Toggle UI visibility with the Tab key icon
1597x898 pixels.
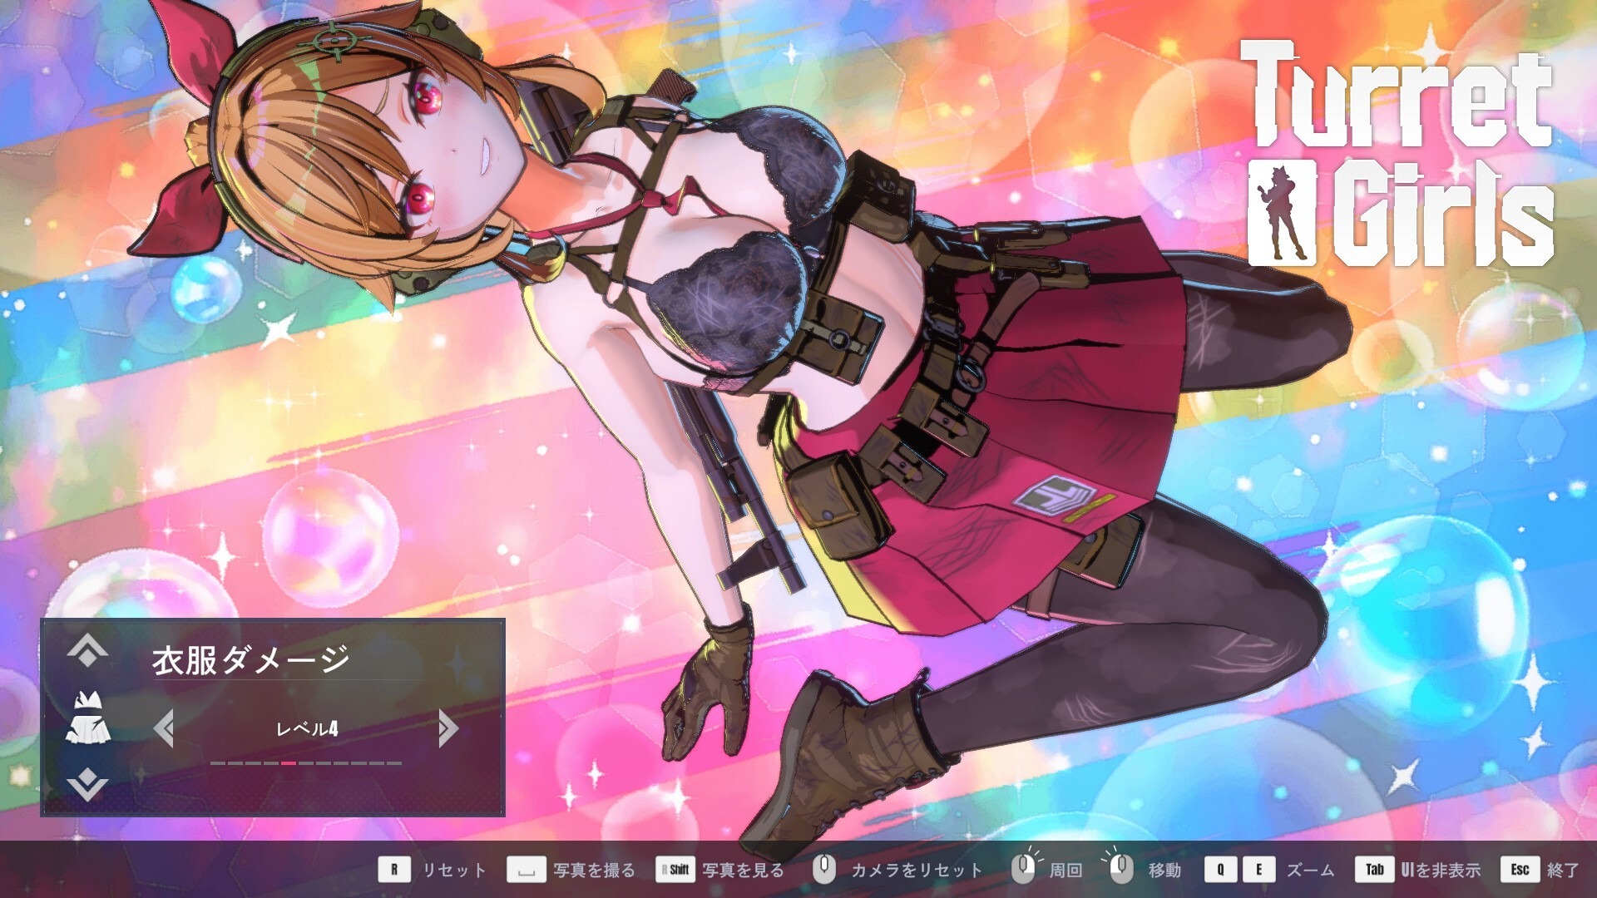point(1374,870)
